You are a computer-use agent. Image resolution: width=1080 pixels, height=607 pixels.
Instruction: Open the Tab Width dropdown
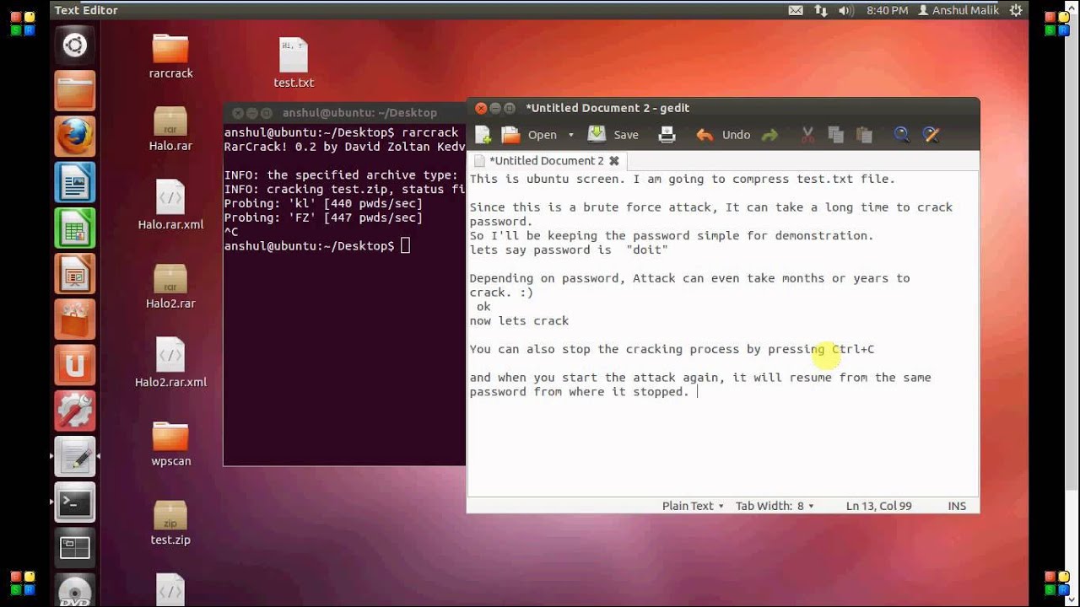775,506
